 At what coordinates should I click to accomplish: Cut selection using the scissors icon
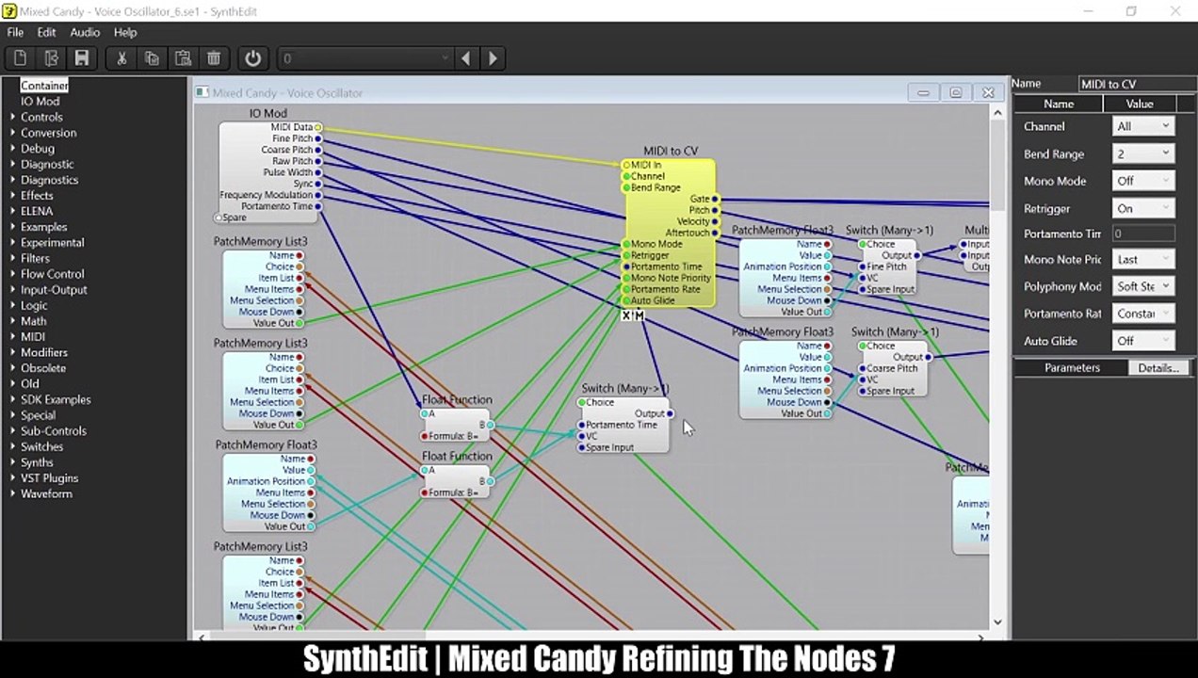pyautogui.click(x=121, y=58)
